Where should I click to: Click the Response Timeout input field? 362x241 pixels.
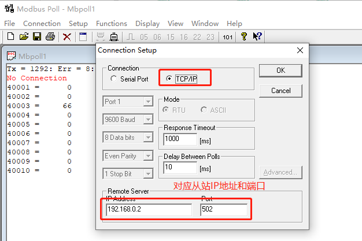(180, 139)
